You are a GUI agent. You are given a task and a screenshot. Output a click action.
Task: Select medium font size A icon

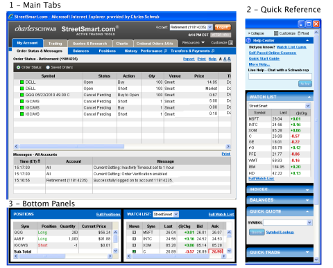225,59
